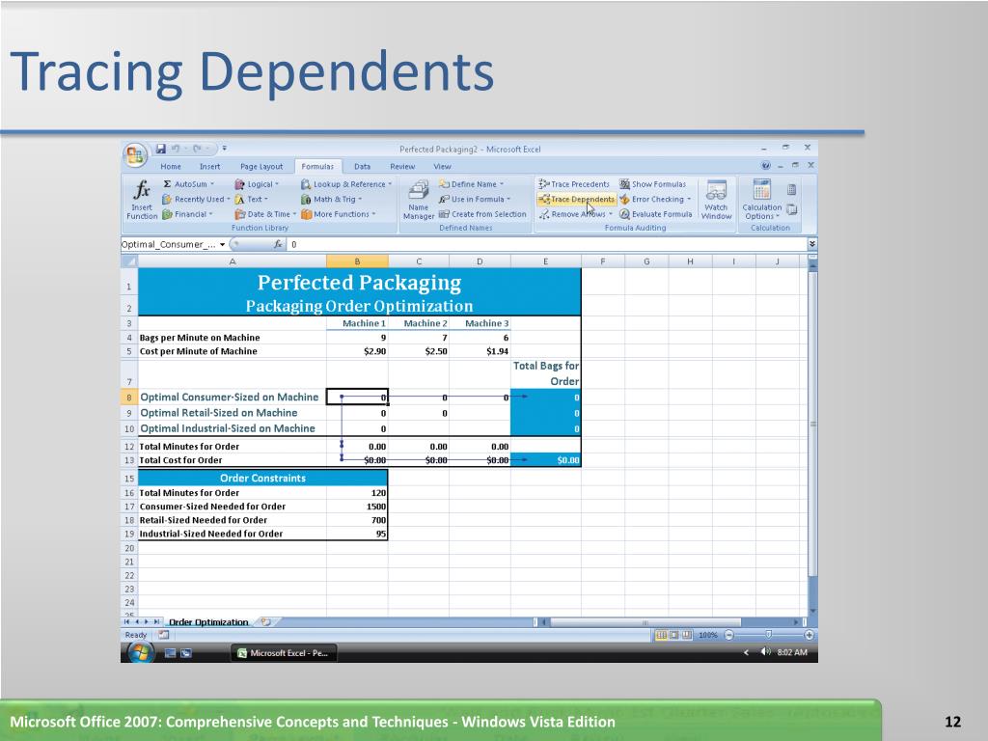Toggle Show Formulas
988x741 pixels.
(653, 184)
